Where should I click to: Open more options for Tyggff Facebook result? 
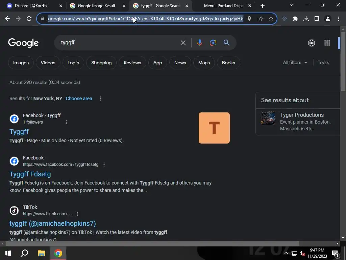coord(66,122)
